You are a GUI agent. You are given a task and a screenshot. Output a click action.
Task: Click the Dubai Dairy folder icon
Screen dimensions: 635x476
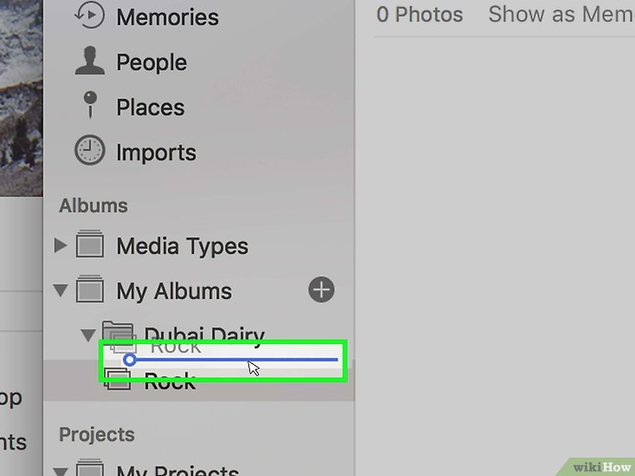click(x=115, y=333)
